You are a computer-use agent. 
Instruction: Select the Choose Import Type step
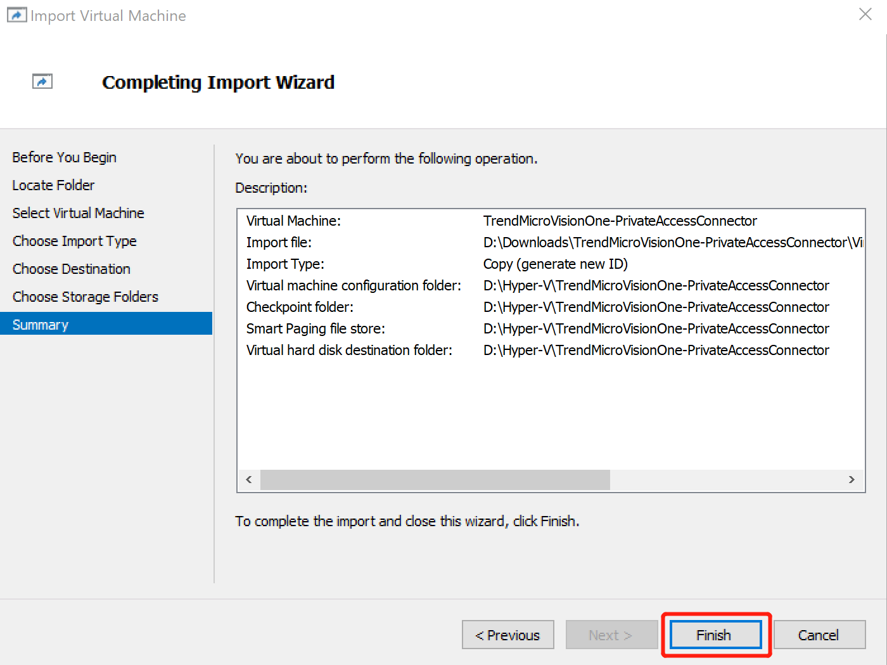74,241
